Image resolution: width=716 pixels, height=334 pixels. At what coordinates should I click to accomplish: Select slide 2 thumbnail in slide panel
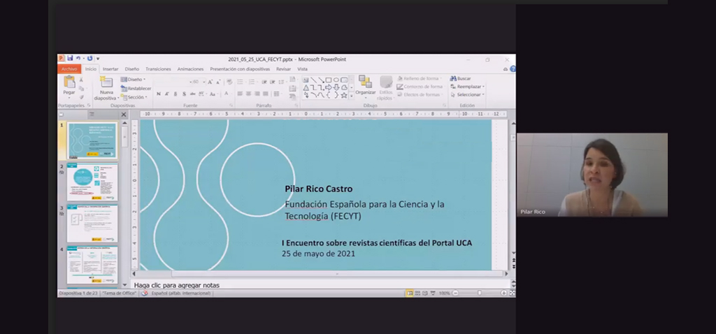(x=92, y=181)
